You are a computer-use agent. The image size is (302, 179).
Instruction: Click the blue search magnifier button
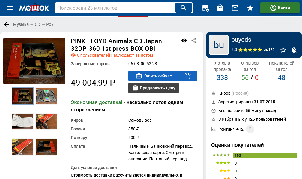tap(184, 8)
